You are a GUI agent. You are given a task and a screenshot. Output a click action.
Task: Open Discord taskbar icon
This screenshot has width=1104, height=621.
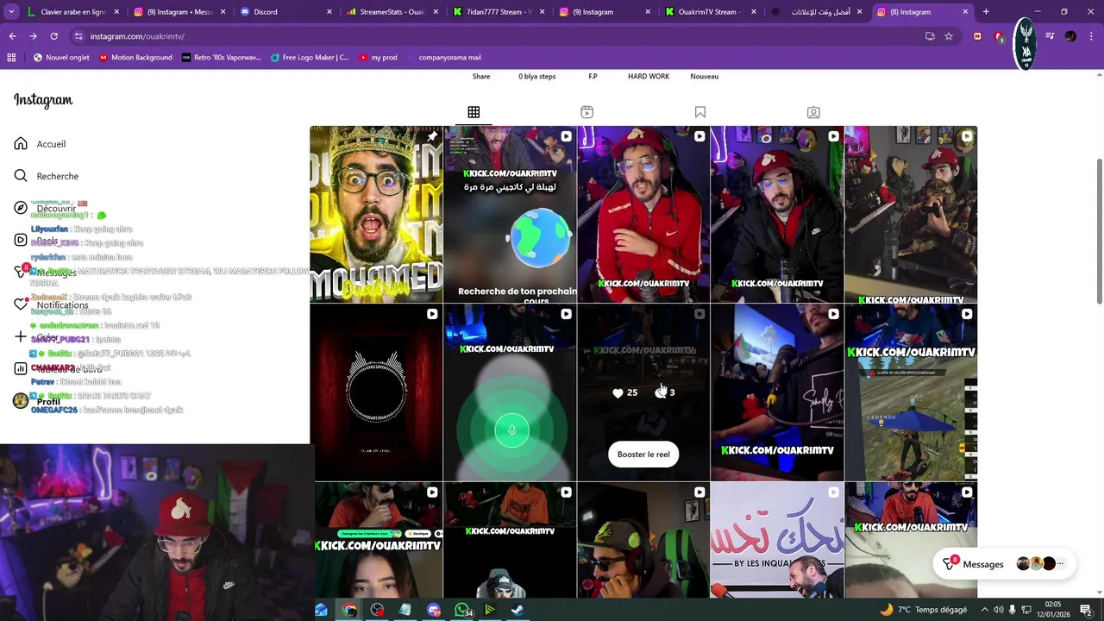coord(434,610)
